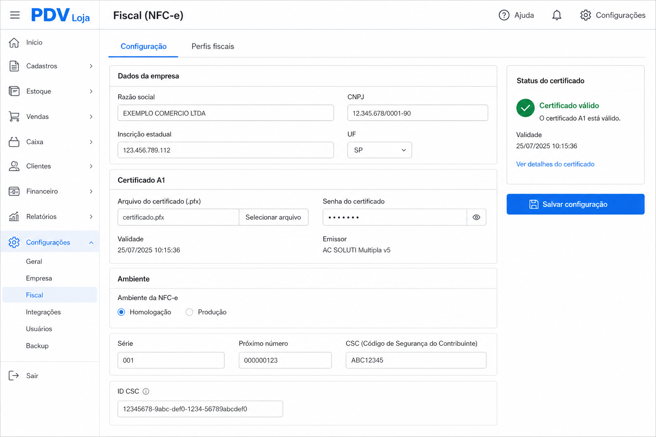656x437 pixels.
Task: Click the Estoque box icon
Action: click(x=14, y=91)
